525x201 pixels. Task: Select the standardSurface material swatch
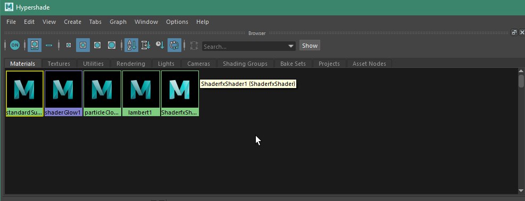(x=25, y=93)
